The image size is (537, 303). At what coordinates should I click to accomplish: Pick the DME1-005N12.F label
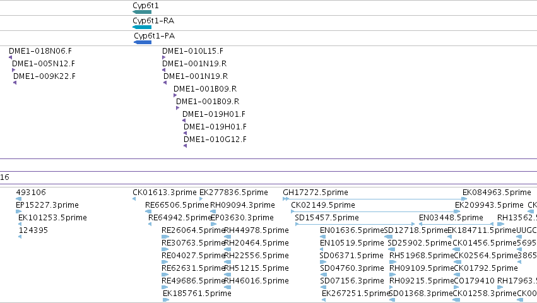tap(44, 64)
